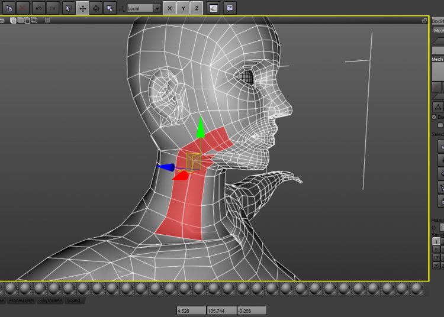Pick the Scale tool icon
Image resolution: width=444 pixels, height=317 pixels.
(x=110, y=8)
